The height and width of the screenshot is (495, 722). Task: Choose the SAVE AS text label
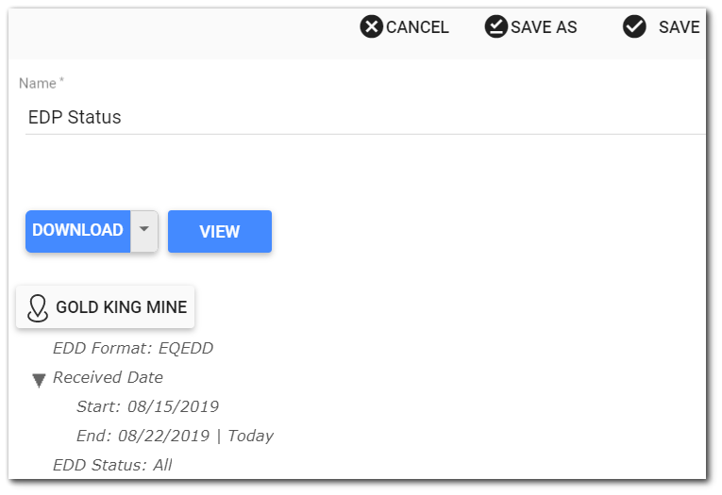[544, 27]
